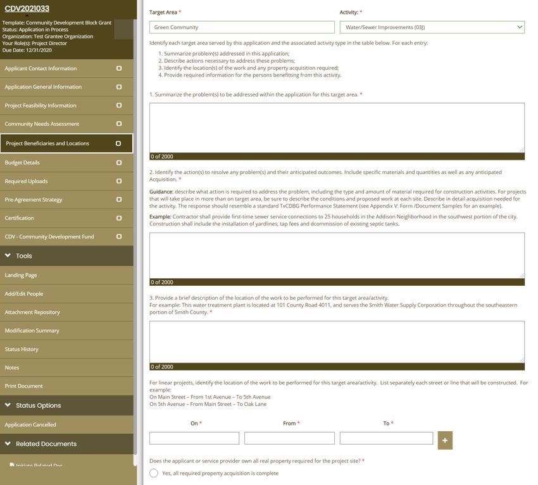
Task: Open Project Feasibility Information page
Action: (40, 105)
